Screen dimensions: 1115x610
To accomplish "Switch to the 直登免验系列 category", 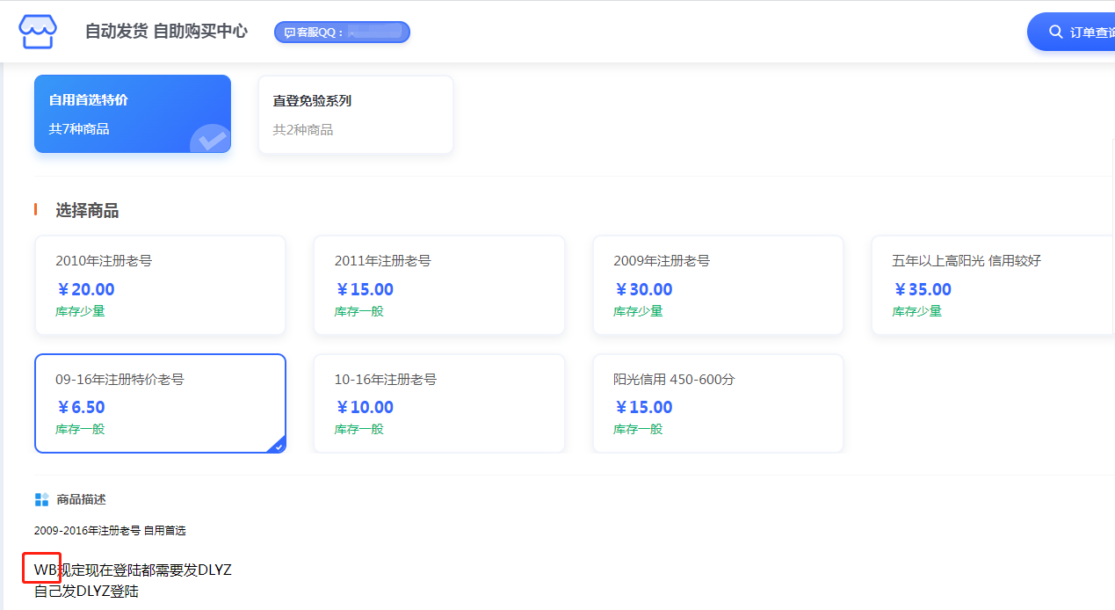I will [356, 113].
